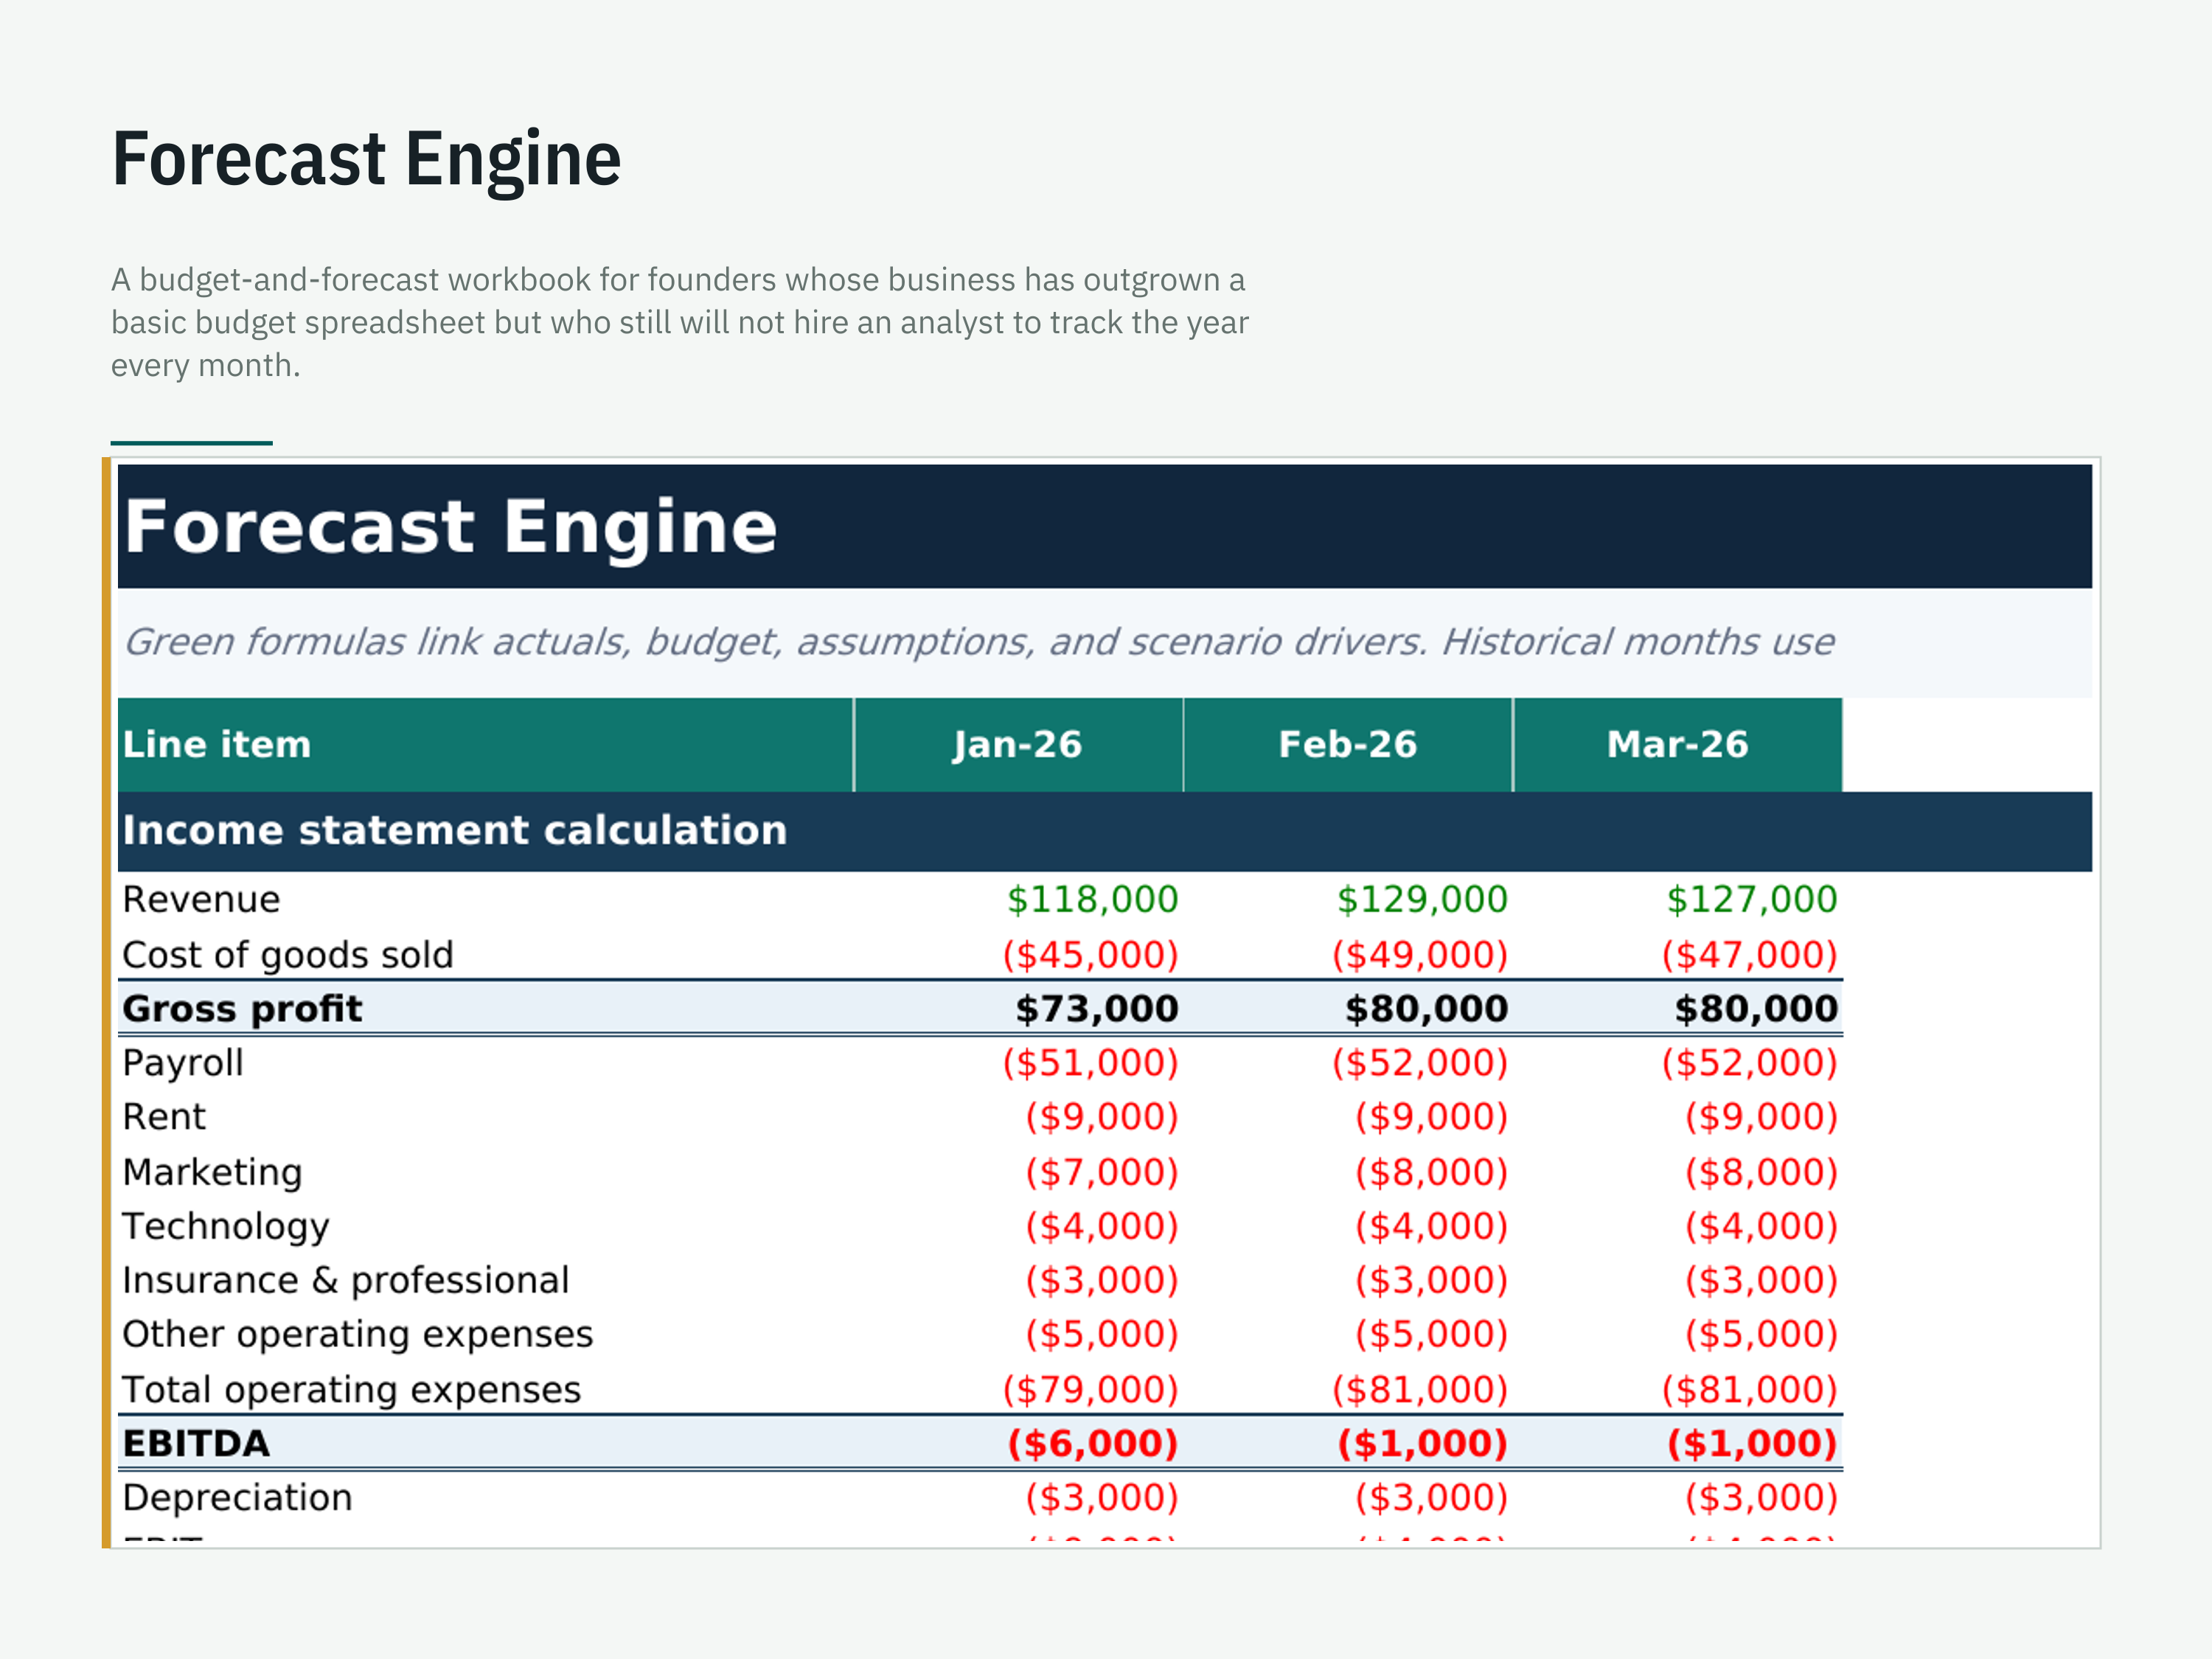Click the Total operating expenses label
Screen dimensions: 2212x1659
[x=352, y=1390]
